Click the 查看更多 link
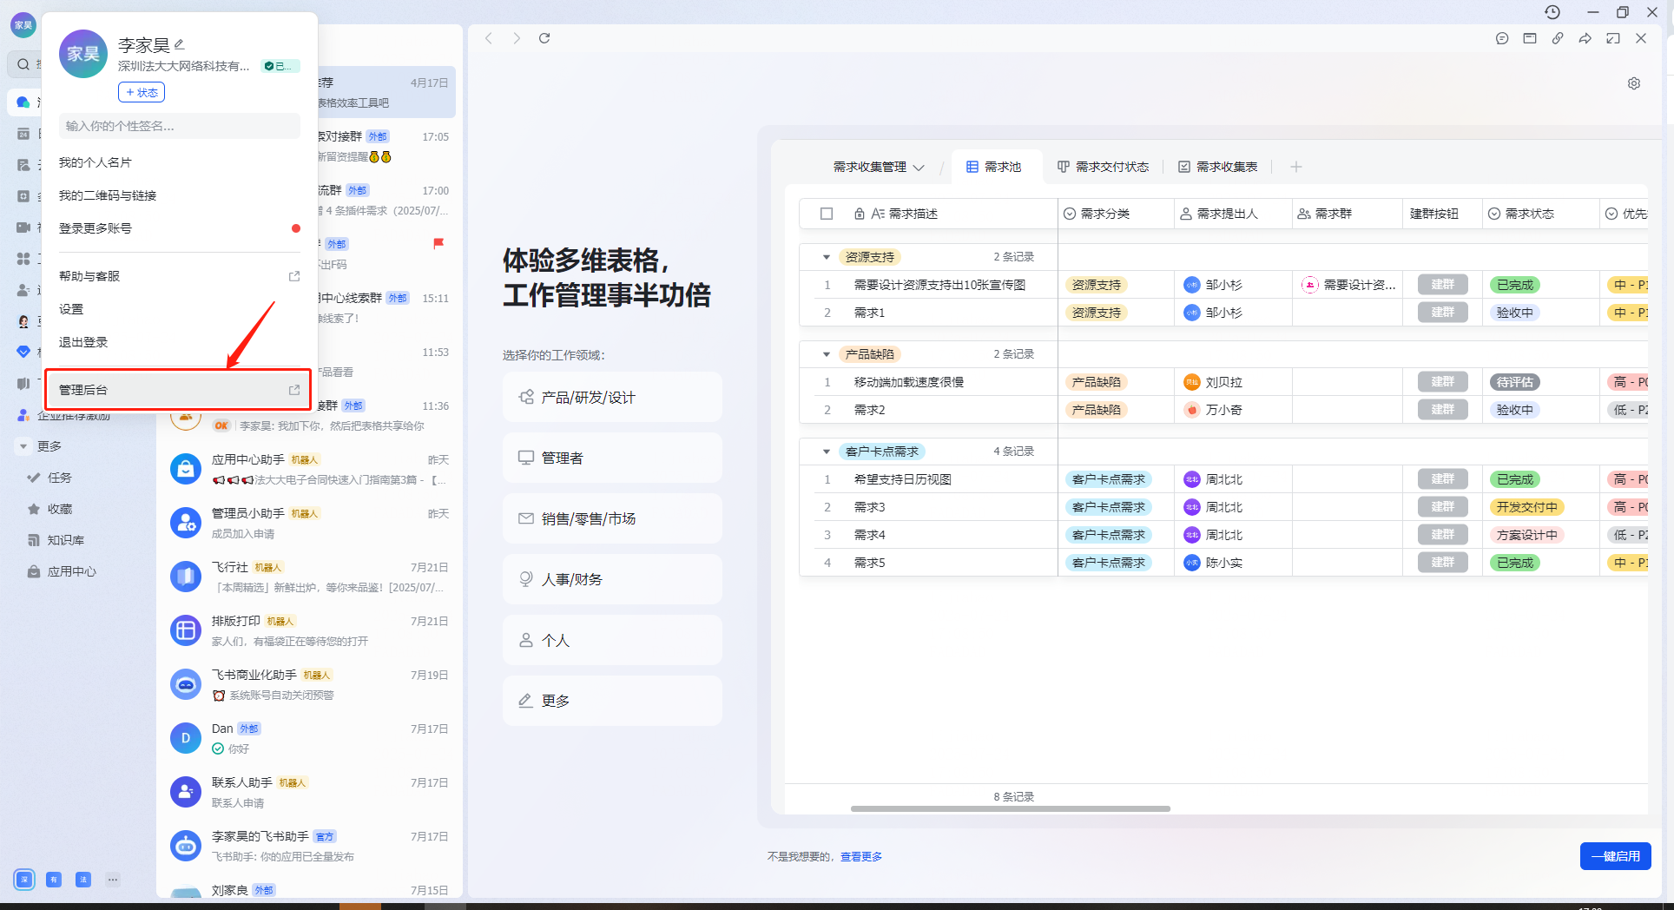Image resolution: width=1674 pixels, height=910 pixels. coord(861,857)
